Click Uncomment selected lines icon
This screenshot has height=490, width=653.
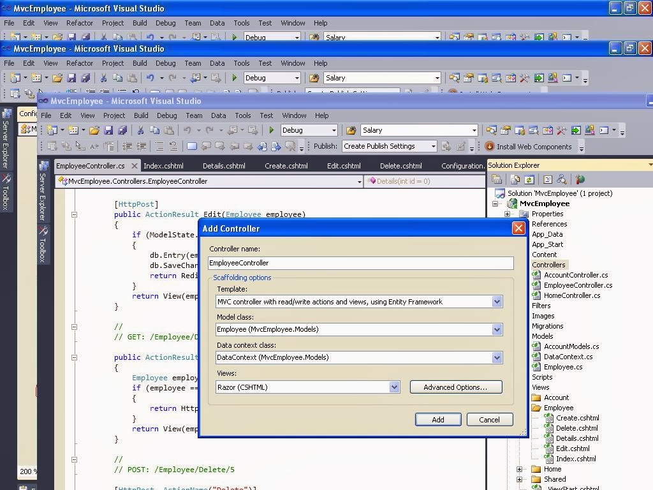[x=173, y=146]
